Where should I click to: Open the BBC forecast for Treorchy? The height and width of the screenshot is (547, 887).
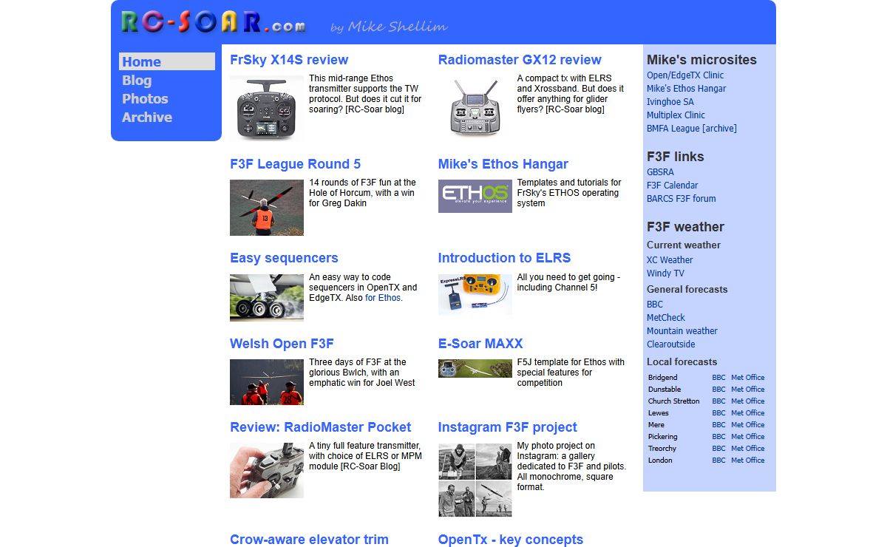[719, 449]
